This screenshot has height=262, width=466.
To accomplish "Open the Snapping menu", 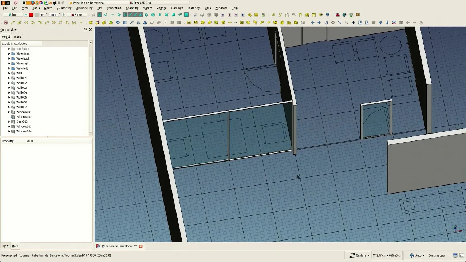I will tap(132, 8).
